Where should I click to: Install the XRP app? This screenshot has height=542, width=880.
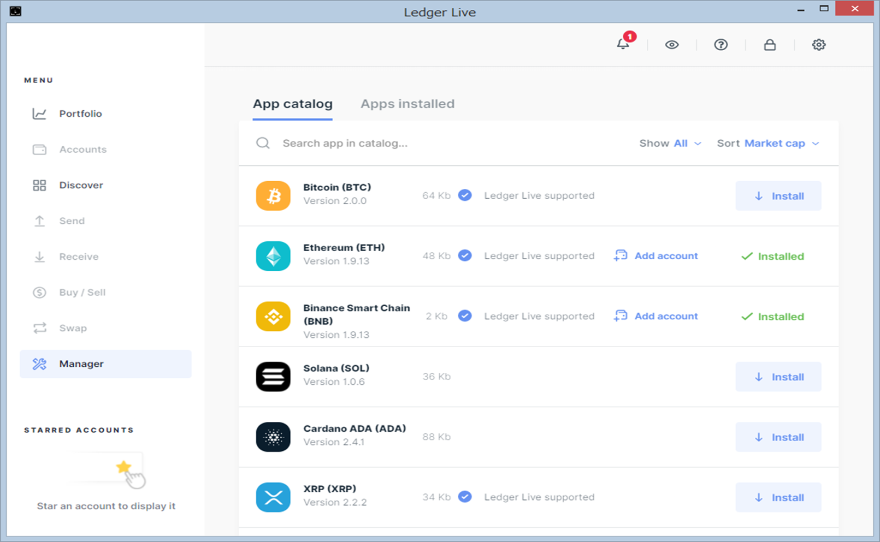pos(778,497)
